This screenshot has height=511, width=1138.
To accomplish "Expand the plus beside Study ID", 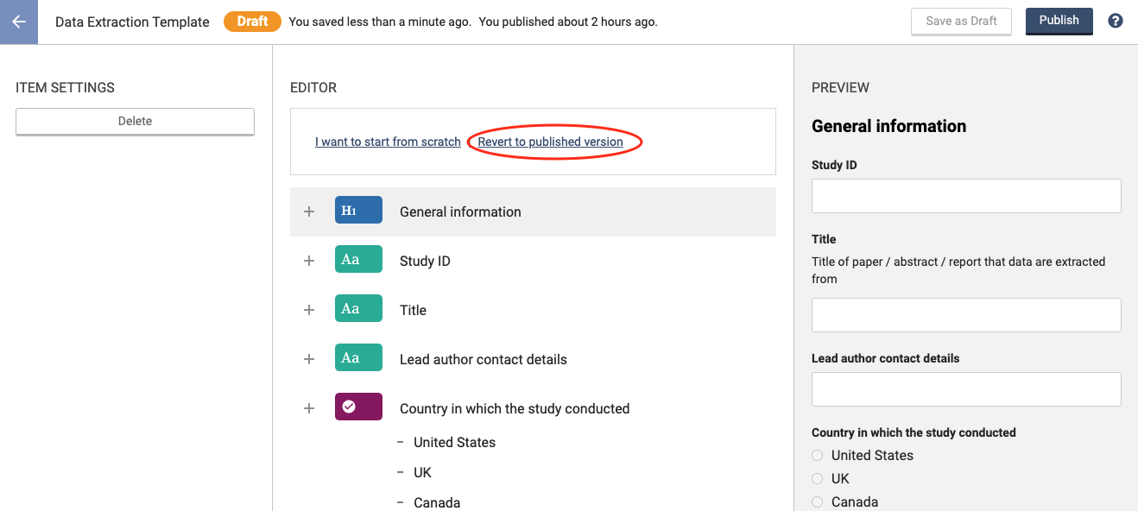I will tap(309, 261).
